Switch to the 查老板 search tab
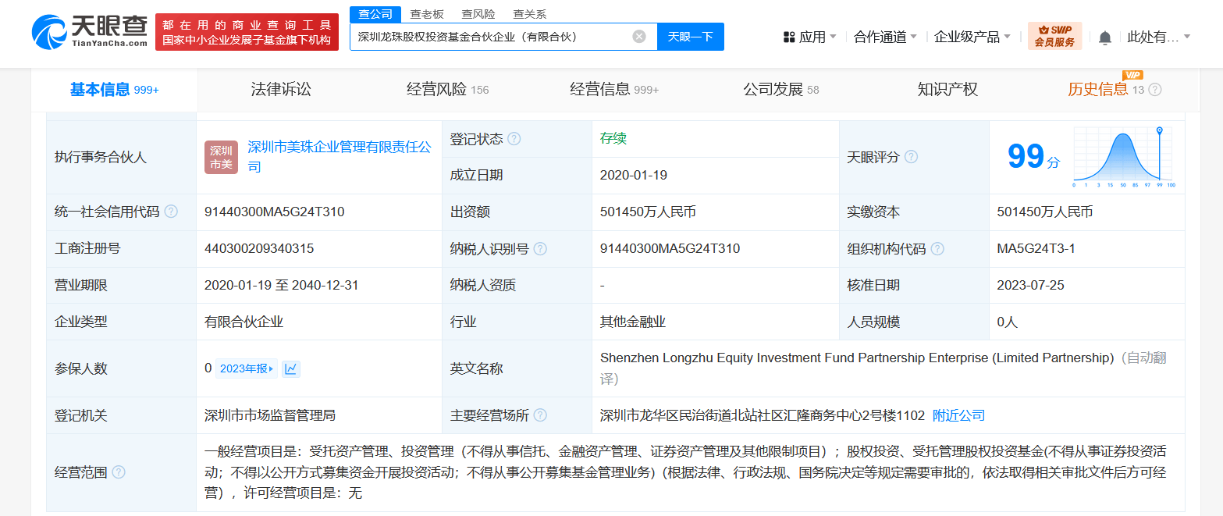This screenshot has width=1223, height=516. pos(427,14)
